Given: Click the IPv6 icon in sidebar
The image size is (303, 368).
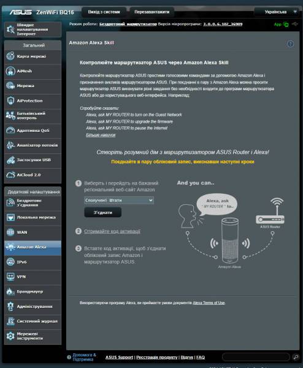Looking at the screenshot, I should tap(10, 262).
